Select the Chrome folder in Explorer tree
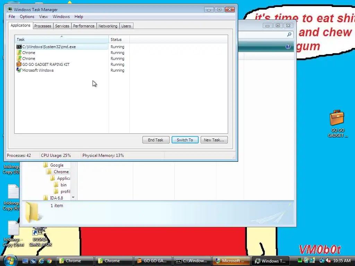Viewport: 355px width, 266px height. [x=58, y=172]
